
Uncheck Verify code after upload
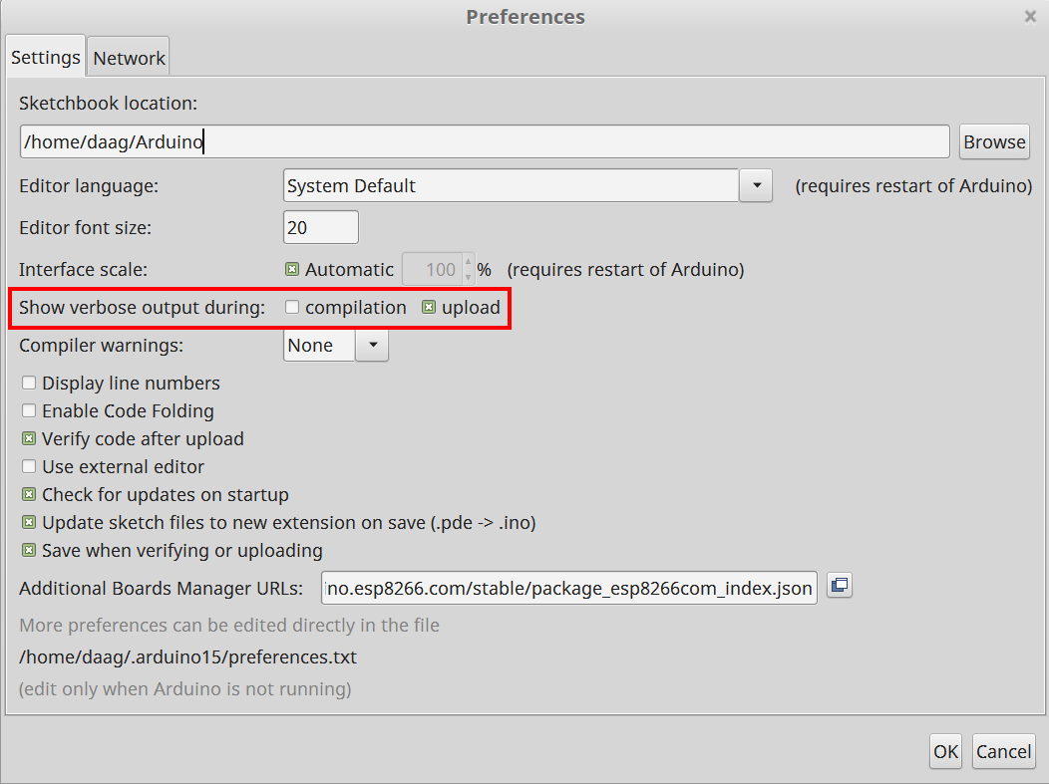pyautogui.click(x=29, y=439)
